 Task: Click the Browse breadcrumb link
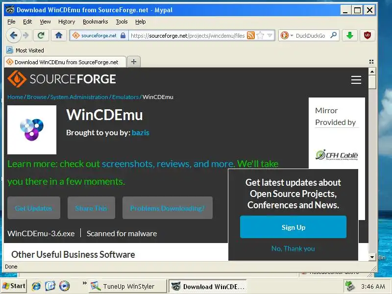36,97
